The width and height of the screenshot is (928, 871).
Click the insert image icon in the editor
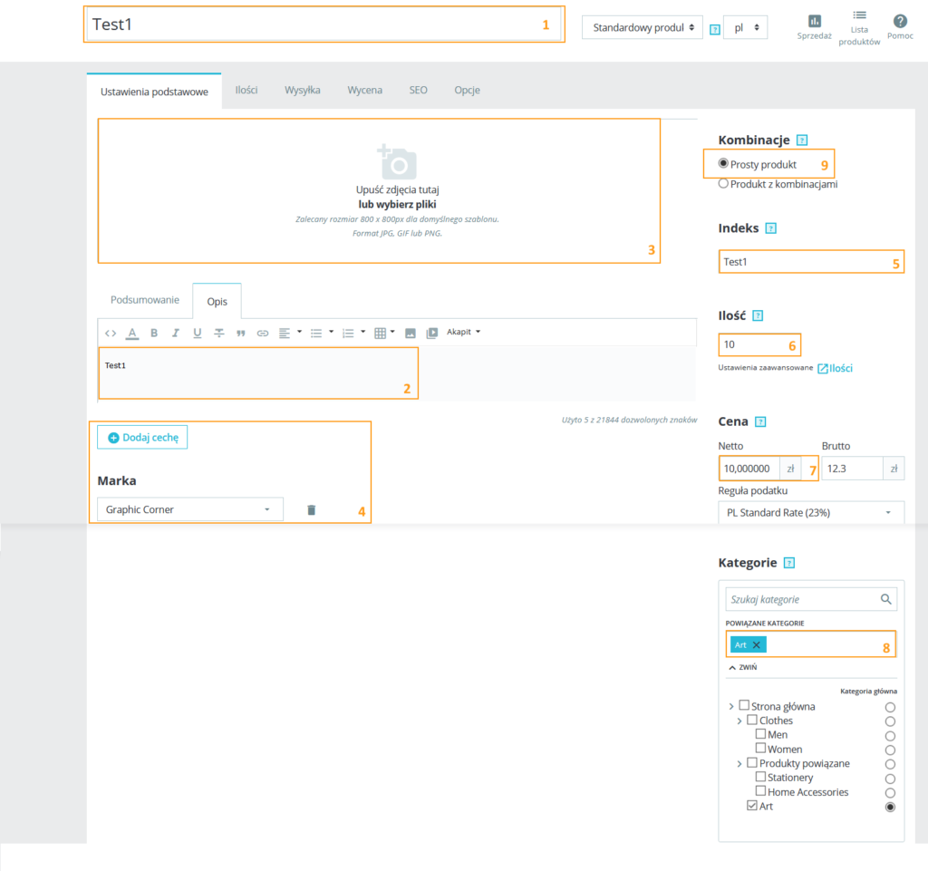pos(410,333)
